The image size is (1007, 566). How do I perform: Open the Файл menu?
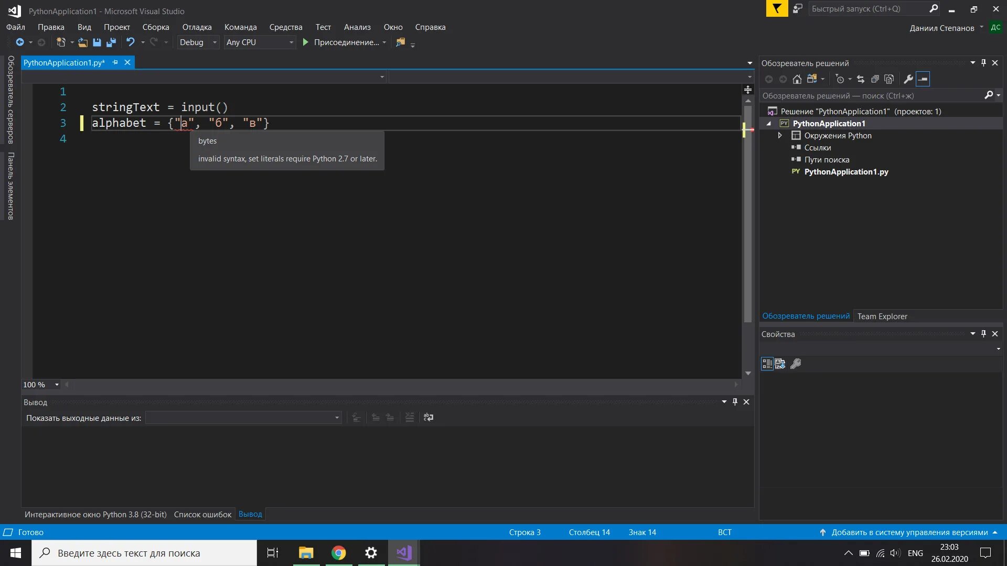(16, 27)
